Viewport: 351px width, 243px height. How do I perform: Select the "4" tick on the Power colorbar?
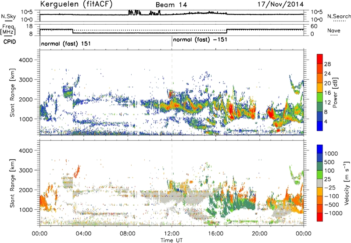326,122
